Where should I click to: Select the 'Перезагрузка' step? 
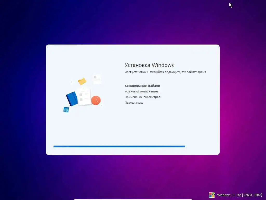click(x=134, y=103)
